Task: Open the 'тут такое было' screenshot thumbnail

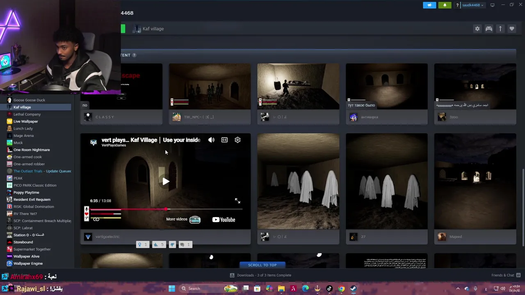Action: pyautogui.click(x=386, y=86)
